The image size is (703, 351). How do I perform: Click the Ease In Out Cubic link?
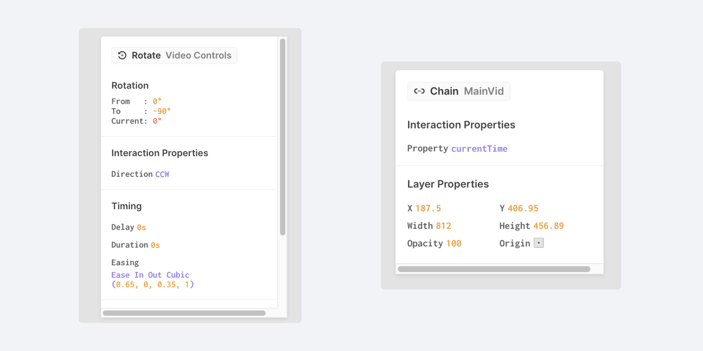coord(150,275)
